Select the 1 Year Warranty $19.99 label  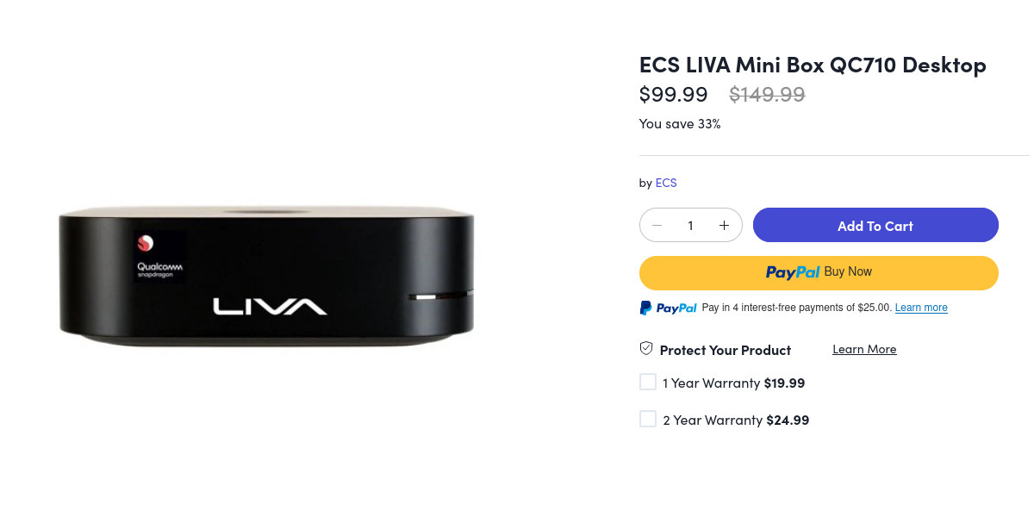[734, 383]
